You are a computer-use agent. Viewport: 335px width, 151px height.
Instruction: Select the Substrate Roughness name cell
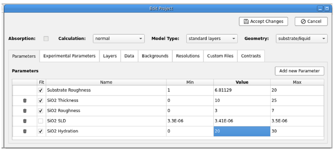tap(106, 90)
